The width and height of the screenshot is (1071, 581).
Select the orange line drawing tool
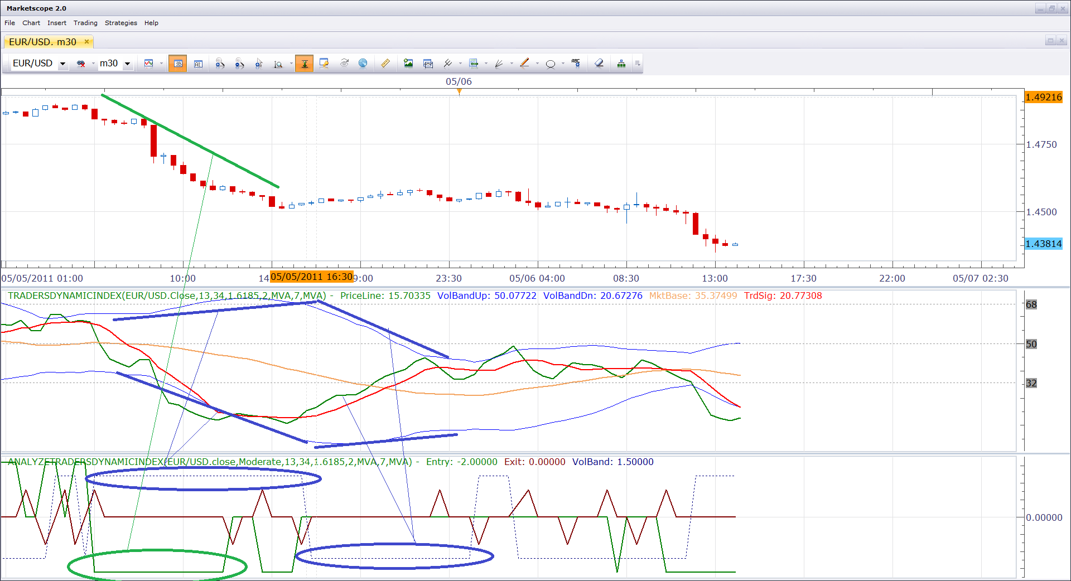(524, 64)
